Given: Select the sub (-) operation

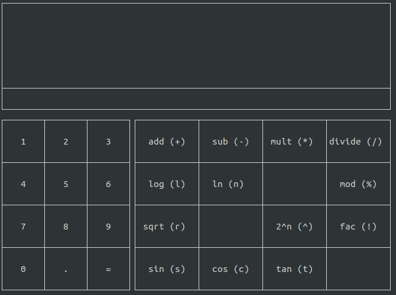Looking at the screenshot, I should click(x=231, y=142).
